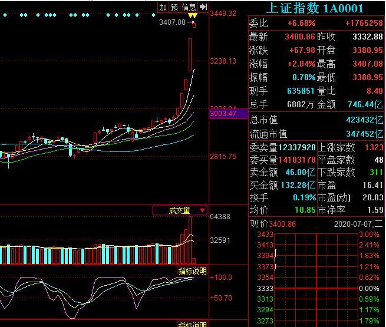The width and height of the screenshot is (386, 327).
Task: Select the 委比 value +6.68%
Action: click(302, 24)
